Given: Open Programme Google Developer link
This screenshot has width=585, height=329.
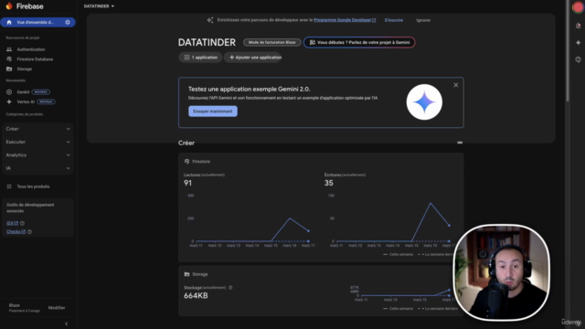Looking at the screenshot, I should 345,20.
